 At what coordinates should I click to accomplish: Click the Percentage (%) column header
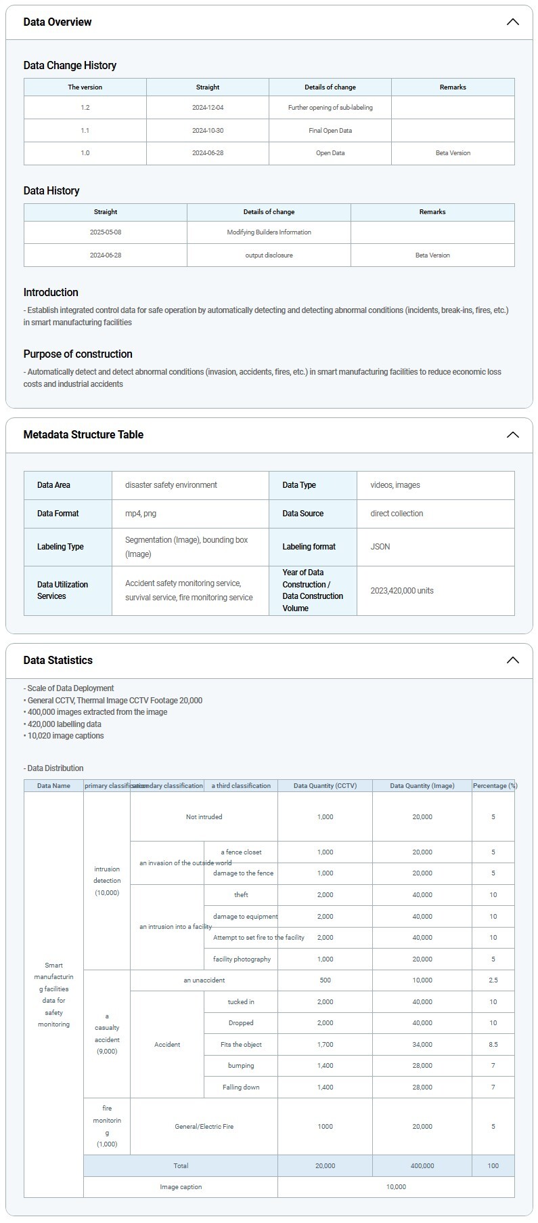(493, 785)
